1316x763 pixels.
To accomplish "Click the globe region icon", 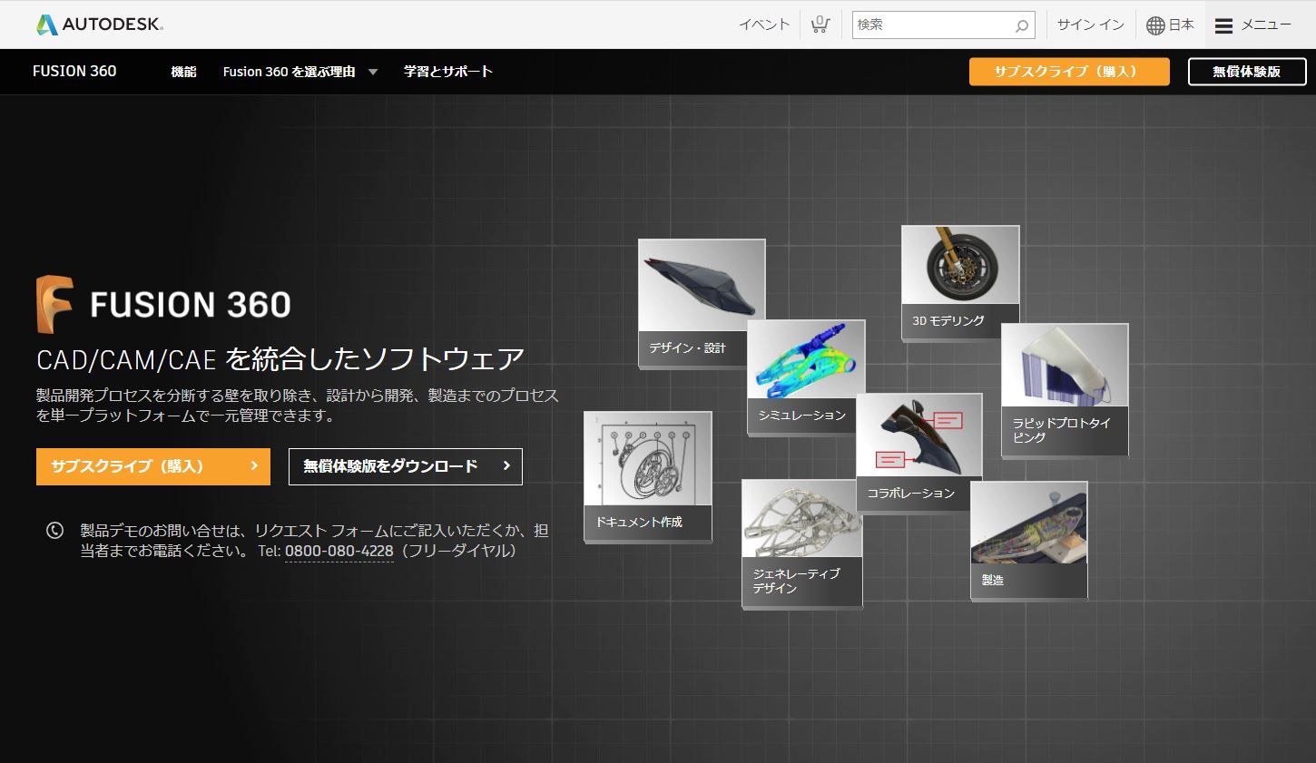I will coord(1155,25).
